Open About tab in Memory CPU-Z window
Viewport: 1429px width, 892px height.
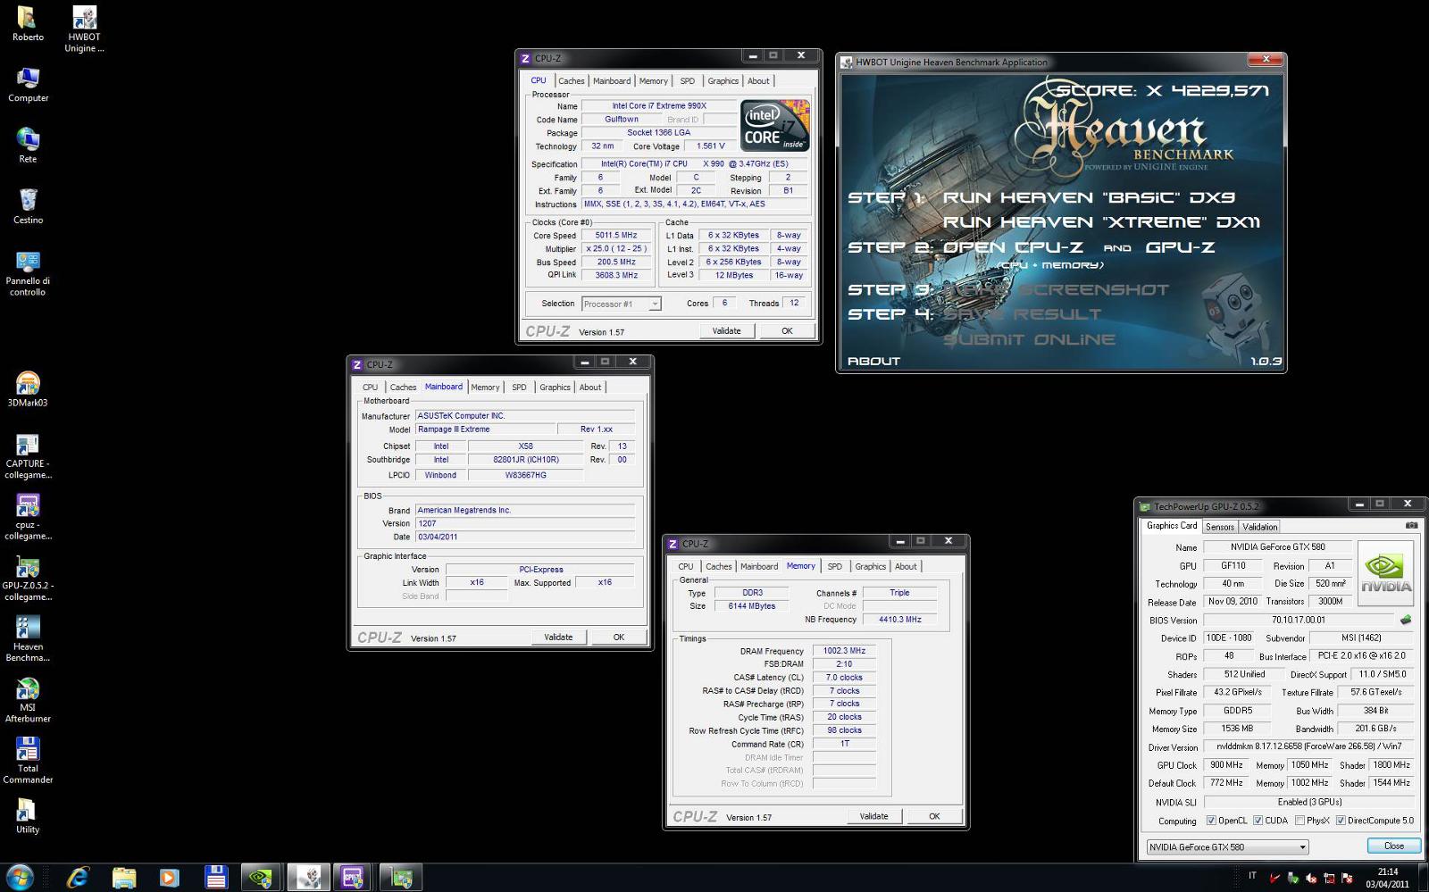[x=906, y=566]
